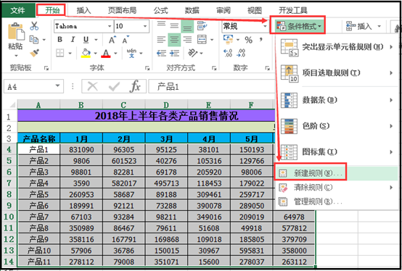Open Merge and Center dropdown arrow
The image size is (402, 271).
click(212, 40)
